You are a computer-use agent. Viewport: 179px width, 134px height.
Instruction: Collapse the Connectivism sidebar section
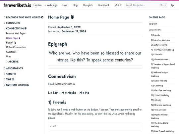pos(5,28)
